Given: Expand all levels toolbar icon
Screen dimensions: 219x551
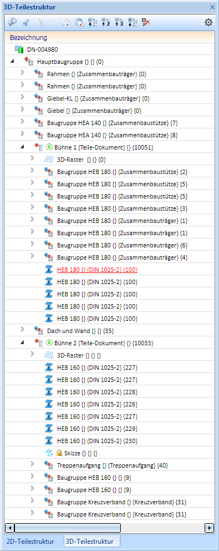Looking at the screenshot, I should (x=132, y=22).
